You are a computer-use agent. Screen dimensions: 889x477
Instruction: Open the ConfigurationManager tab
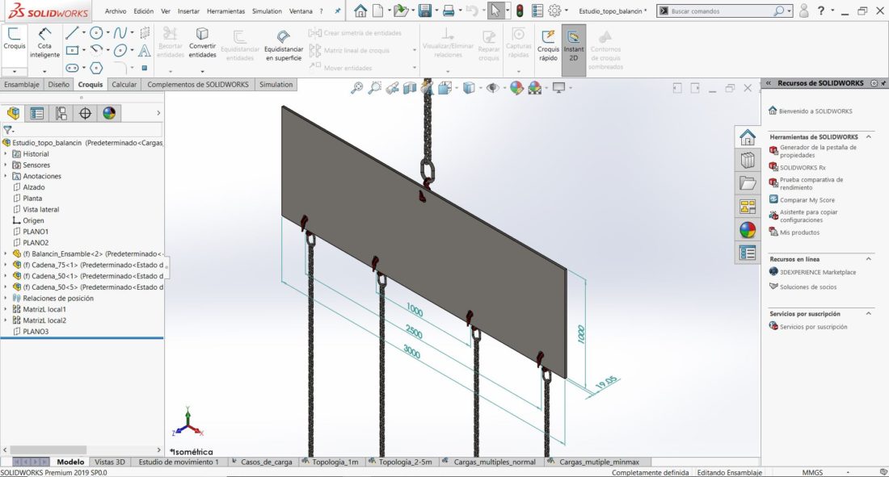pyautogui.click(x=61, y=113)
